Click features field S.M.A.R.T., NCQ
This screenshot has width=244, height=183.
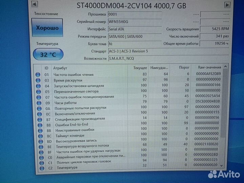point(168,59)
